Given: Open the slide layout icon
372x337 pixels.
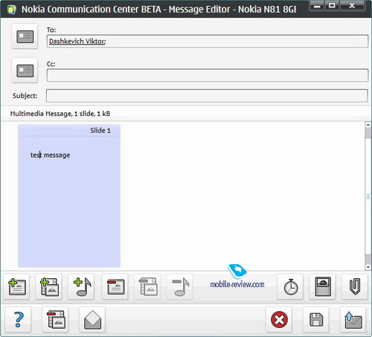Looking at the screenshot, I should click(323, 286).
